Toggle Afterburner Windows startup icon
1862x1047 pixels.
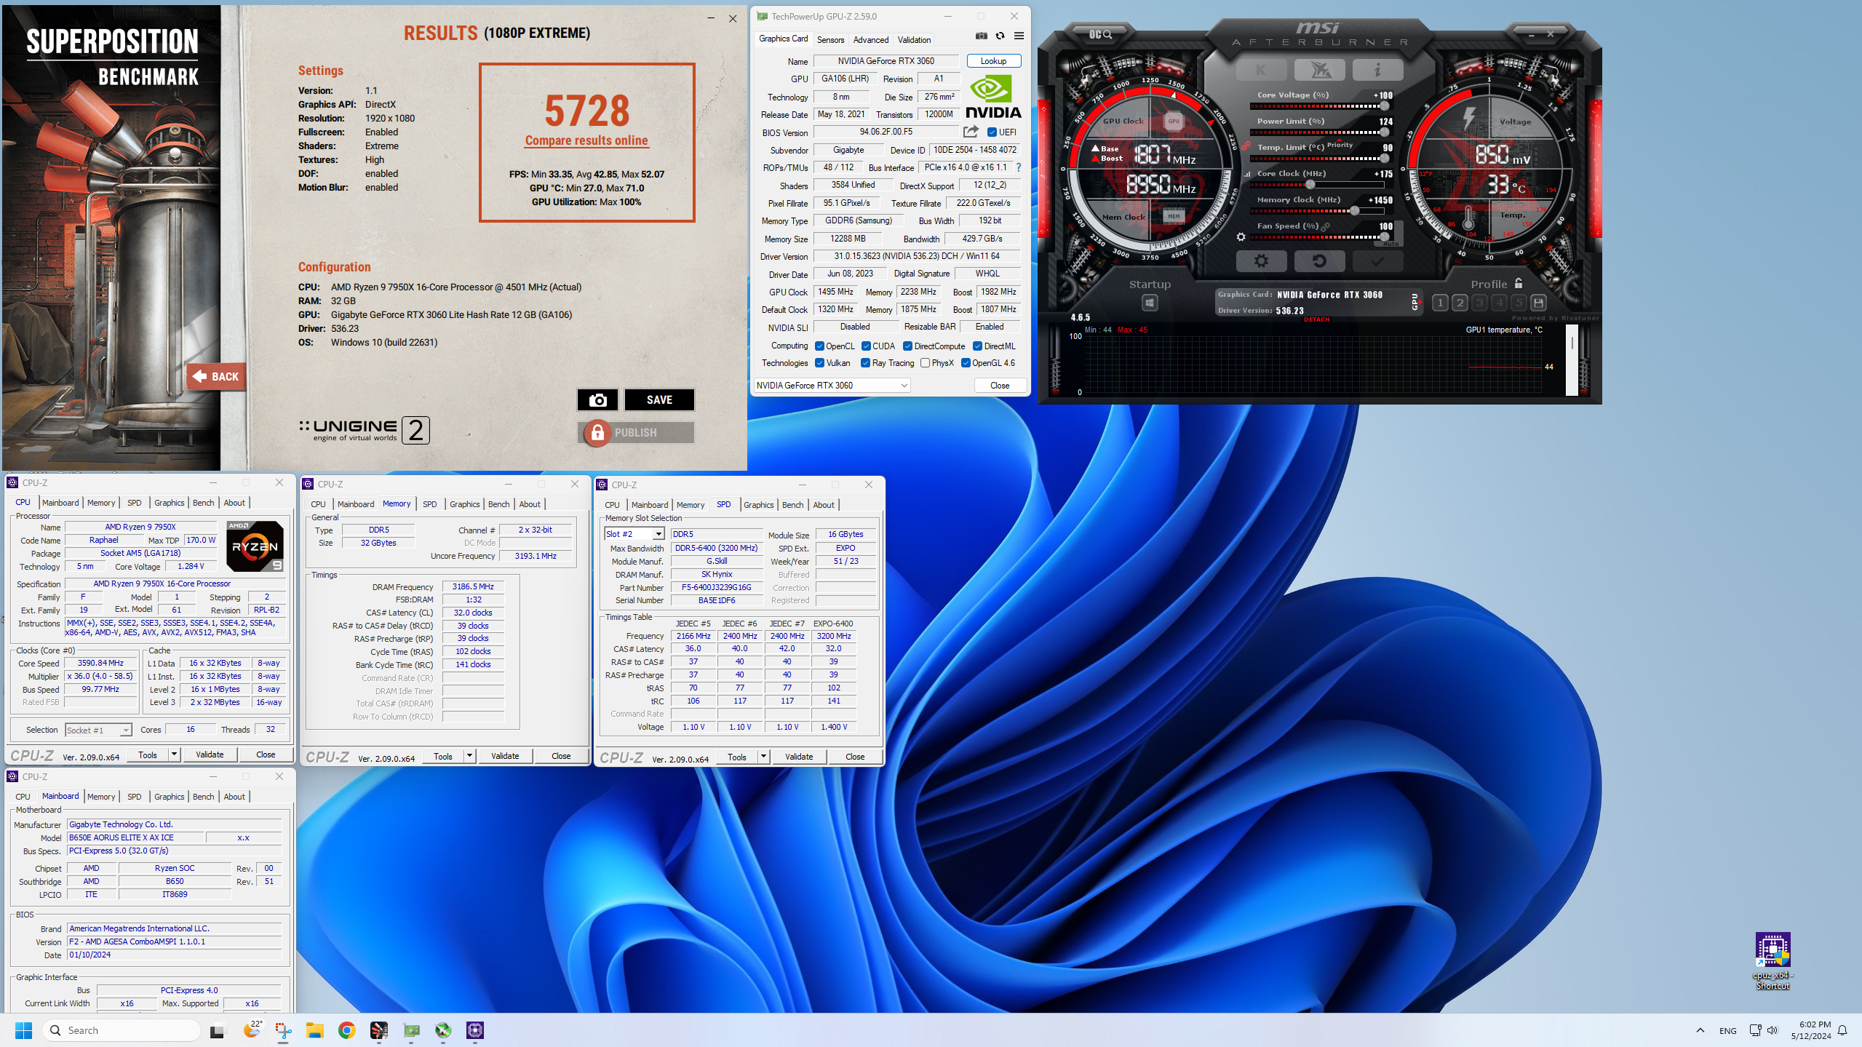point(1150,302)
